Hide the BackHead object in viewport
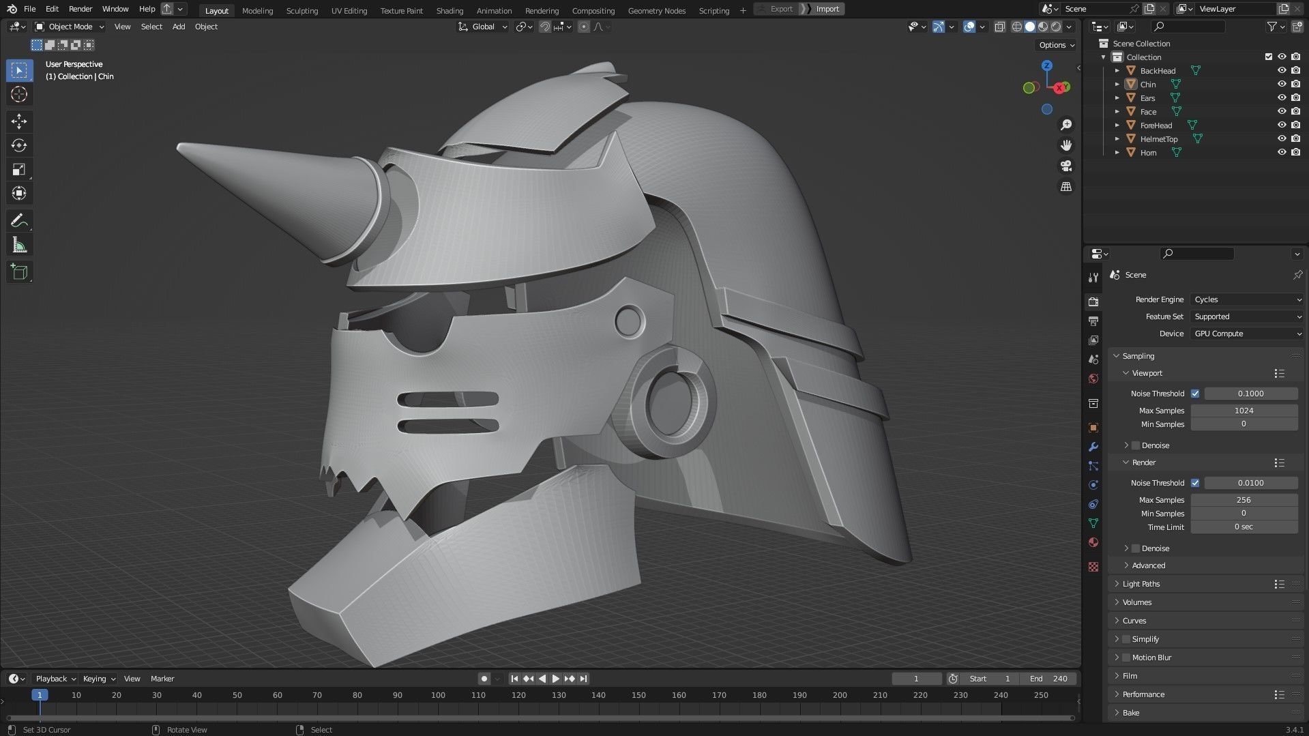The width and height of the screenshot is (1309, 736). coord(1282,70)
